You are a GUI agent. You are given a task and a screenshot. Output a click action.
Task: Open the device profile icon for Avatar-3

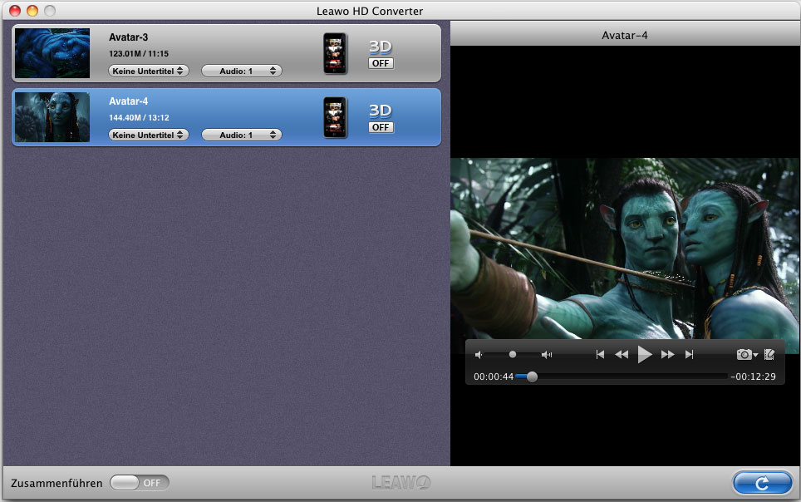click(x=335, y=54)
